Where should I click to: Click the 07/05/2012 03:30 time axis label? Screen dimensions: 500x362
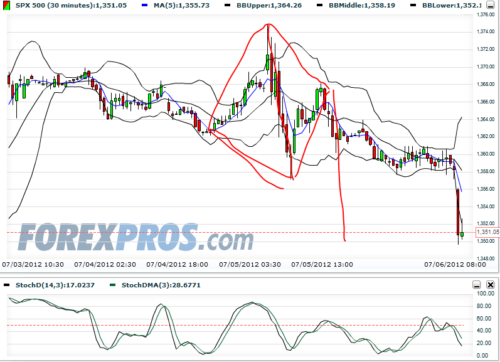[250, 264]
